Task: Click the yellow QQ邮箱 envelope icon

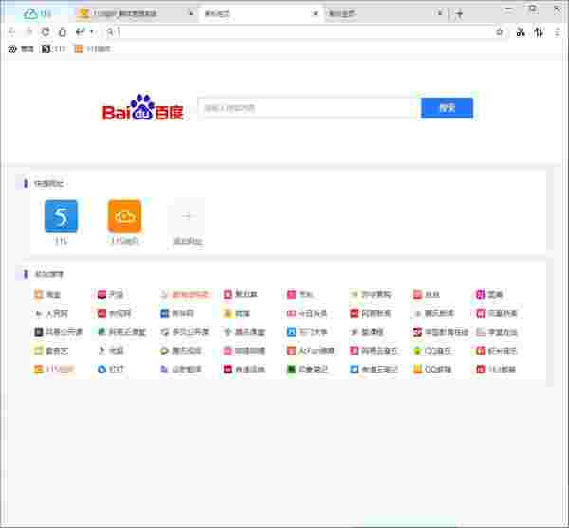Action: pyautogui.click(x=417, y=369)
